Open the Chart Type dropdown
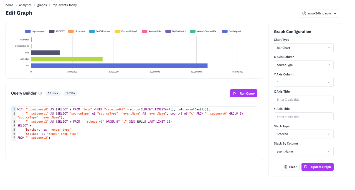 (x=303, y=48)
